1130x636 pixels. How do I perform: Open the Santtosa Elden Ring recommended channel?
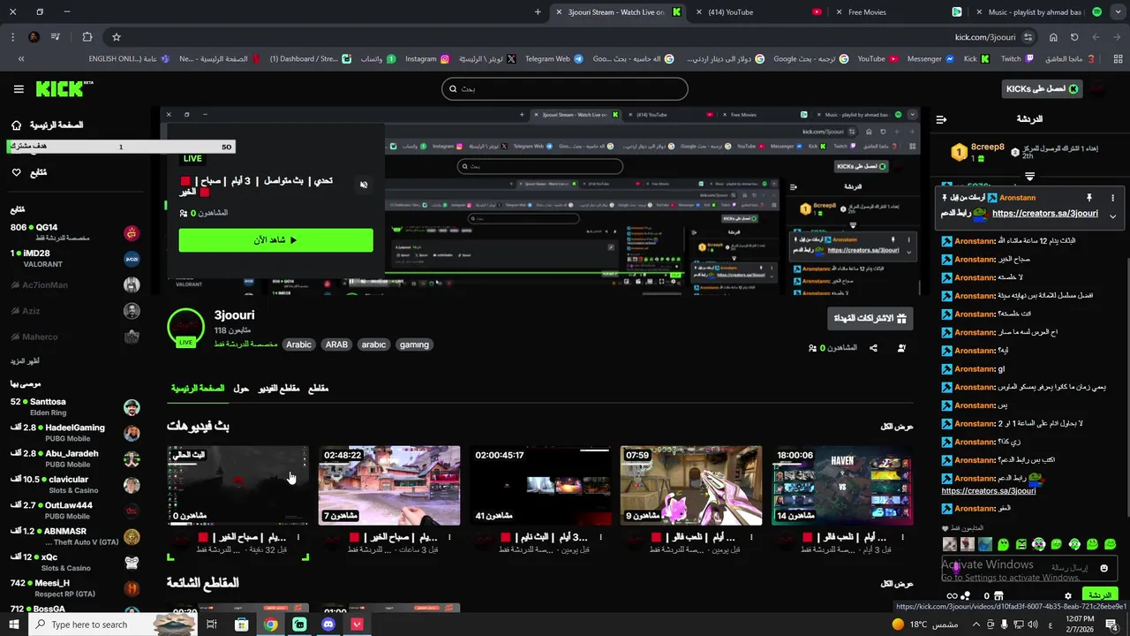coord(75,406)
